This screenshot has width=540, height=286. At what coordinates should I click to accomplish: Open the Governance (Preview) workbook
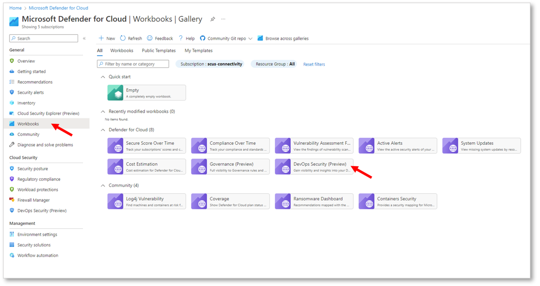[x=230, y=167]
